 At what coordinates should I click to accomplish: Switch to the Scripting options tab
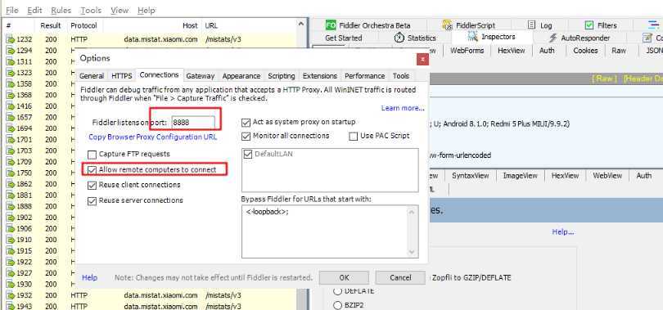click(x=282, y=76)
